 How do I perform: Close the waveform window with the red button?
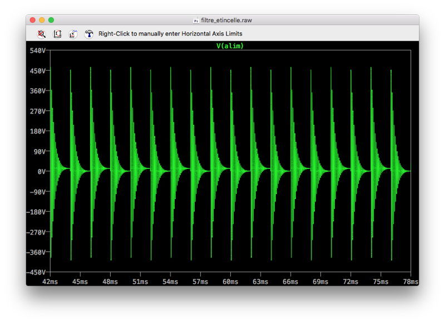point(32,20)
